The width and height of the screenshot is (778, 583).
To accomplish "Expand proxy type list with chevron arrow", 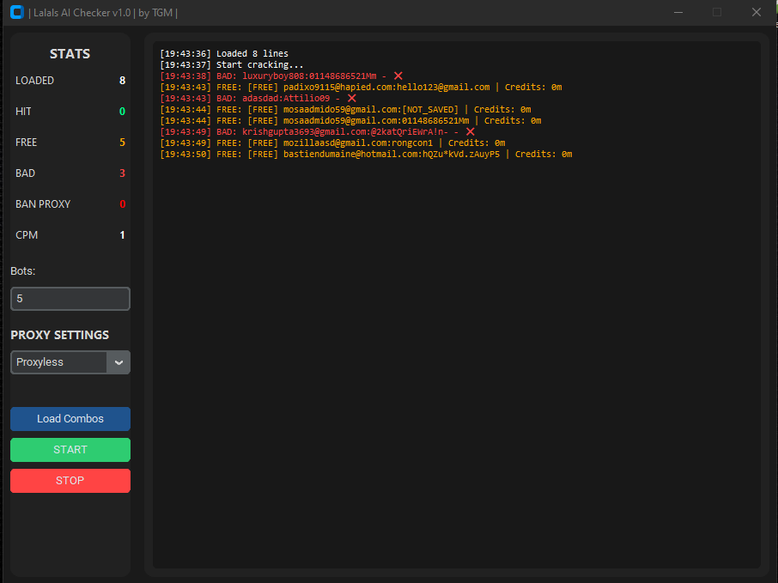I will (x=119, y=362).
